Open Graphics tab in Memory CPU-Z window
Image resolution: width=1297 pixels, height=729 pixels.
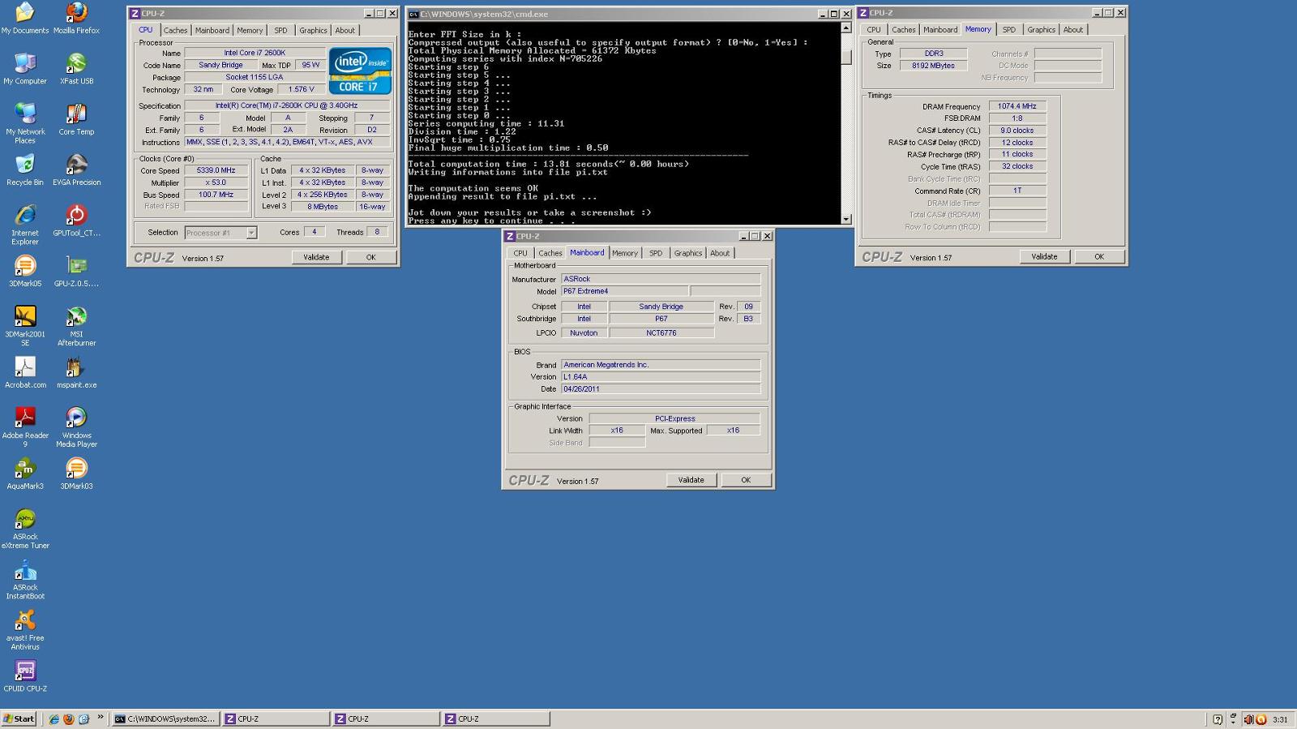pos(1041,30)
